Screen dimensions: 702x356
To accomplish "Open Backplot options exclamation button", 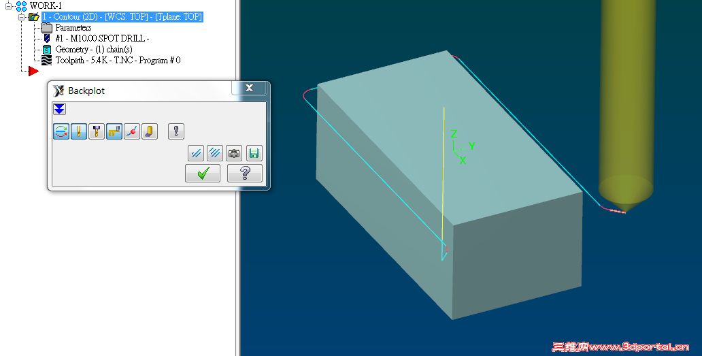I will coord(176,131).
